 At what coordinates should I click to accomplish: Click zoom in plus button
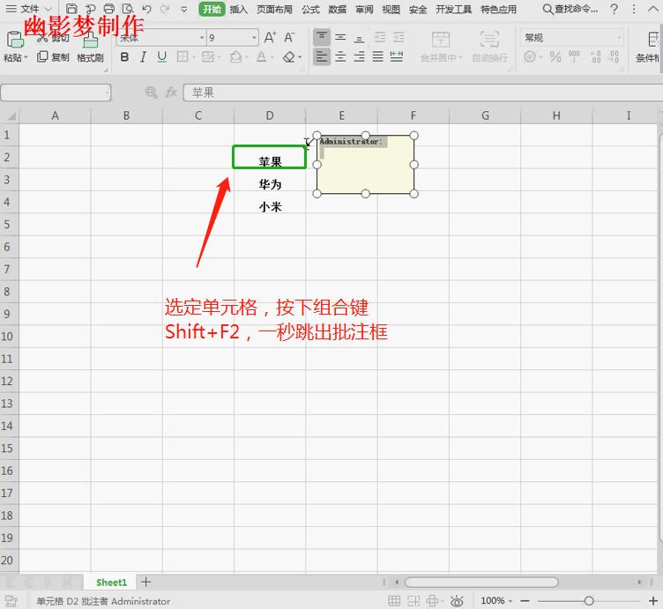(653, 600)
